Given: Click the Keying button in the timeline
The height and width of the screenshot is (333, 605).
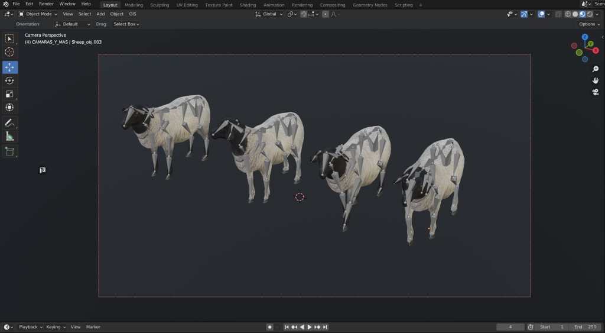Looking at the screenshot, I should click(56, 326).
